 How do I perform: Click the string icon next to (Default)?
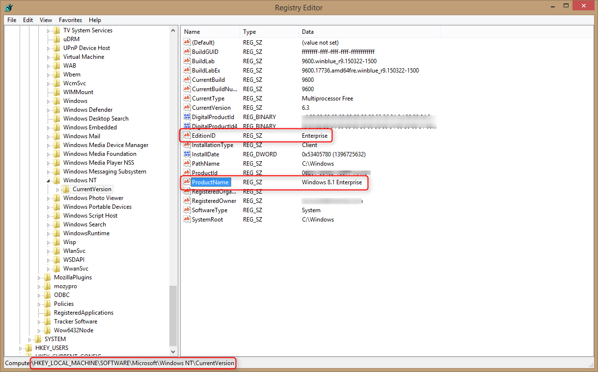point(187,42)
